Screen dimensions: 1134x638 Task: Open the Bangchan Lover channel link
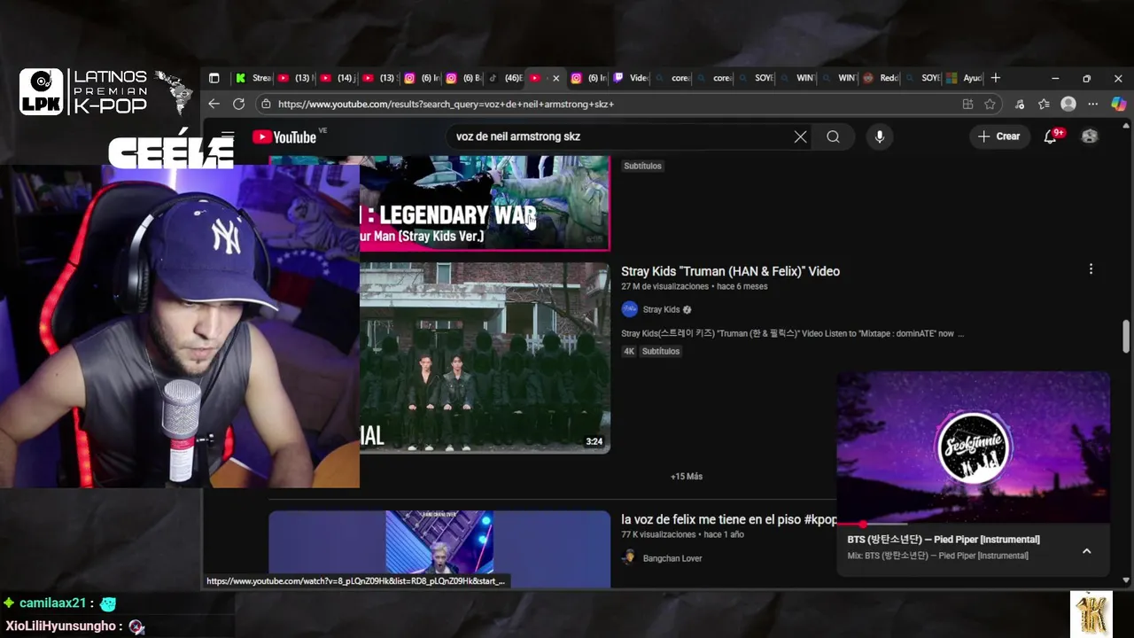672,558
